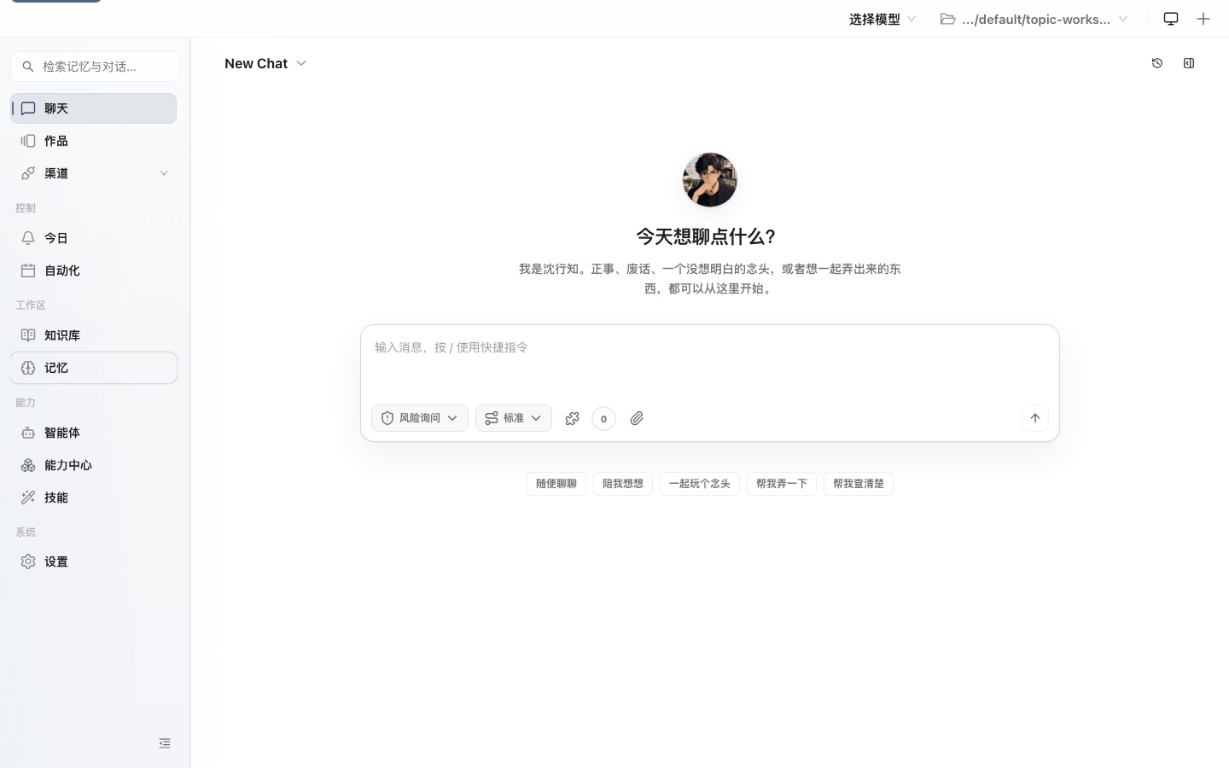Image resolution: width=1229 pixels, height=768 pixels.
Task: Open 能力中心 capability center
Action: click(94, 465)
